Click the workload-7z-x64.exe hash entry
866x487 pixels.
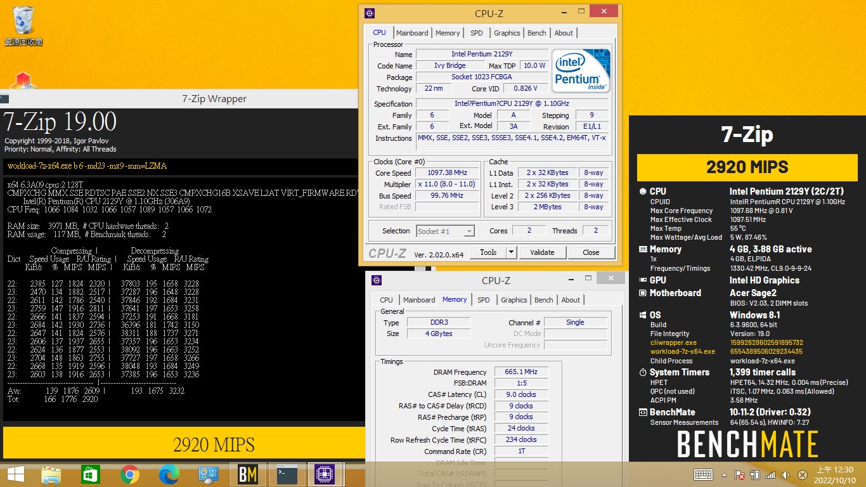point(766,351)
